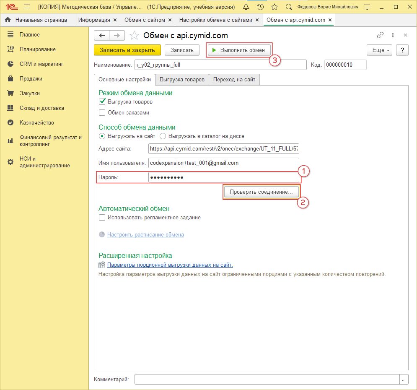Click into the Пароль input field
Screen dimensions: 417x390
(x=223, y=177)
